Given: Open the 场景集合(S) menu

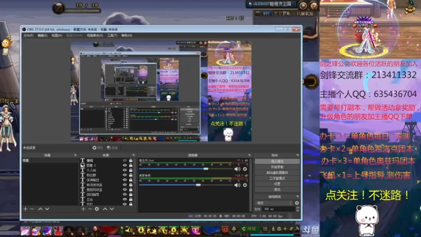Looking at the screenshot, I should click(95, 35).
